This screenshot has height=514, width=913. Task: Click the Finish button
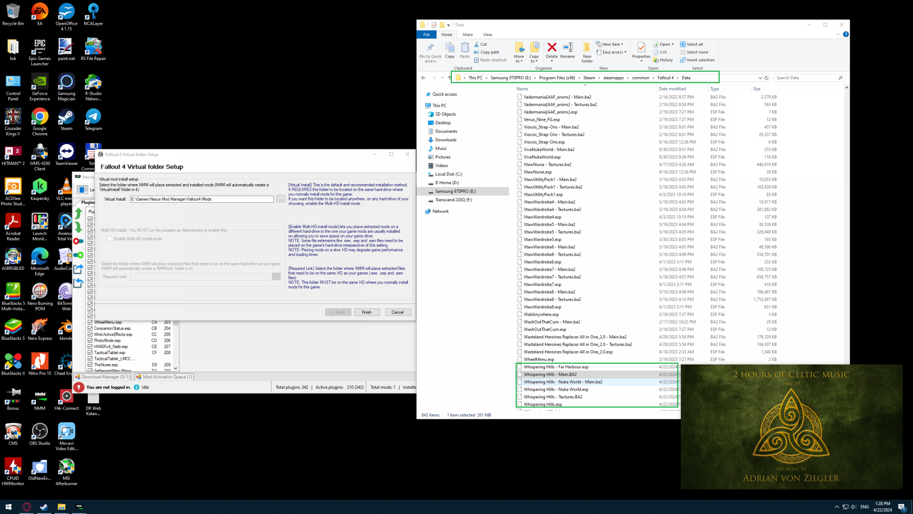tap(367, 312)
